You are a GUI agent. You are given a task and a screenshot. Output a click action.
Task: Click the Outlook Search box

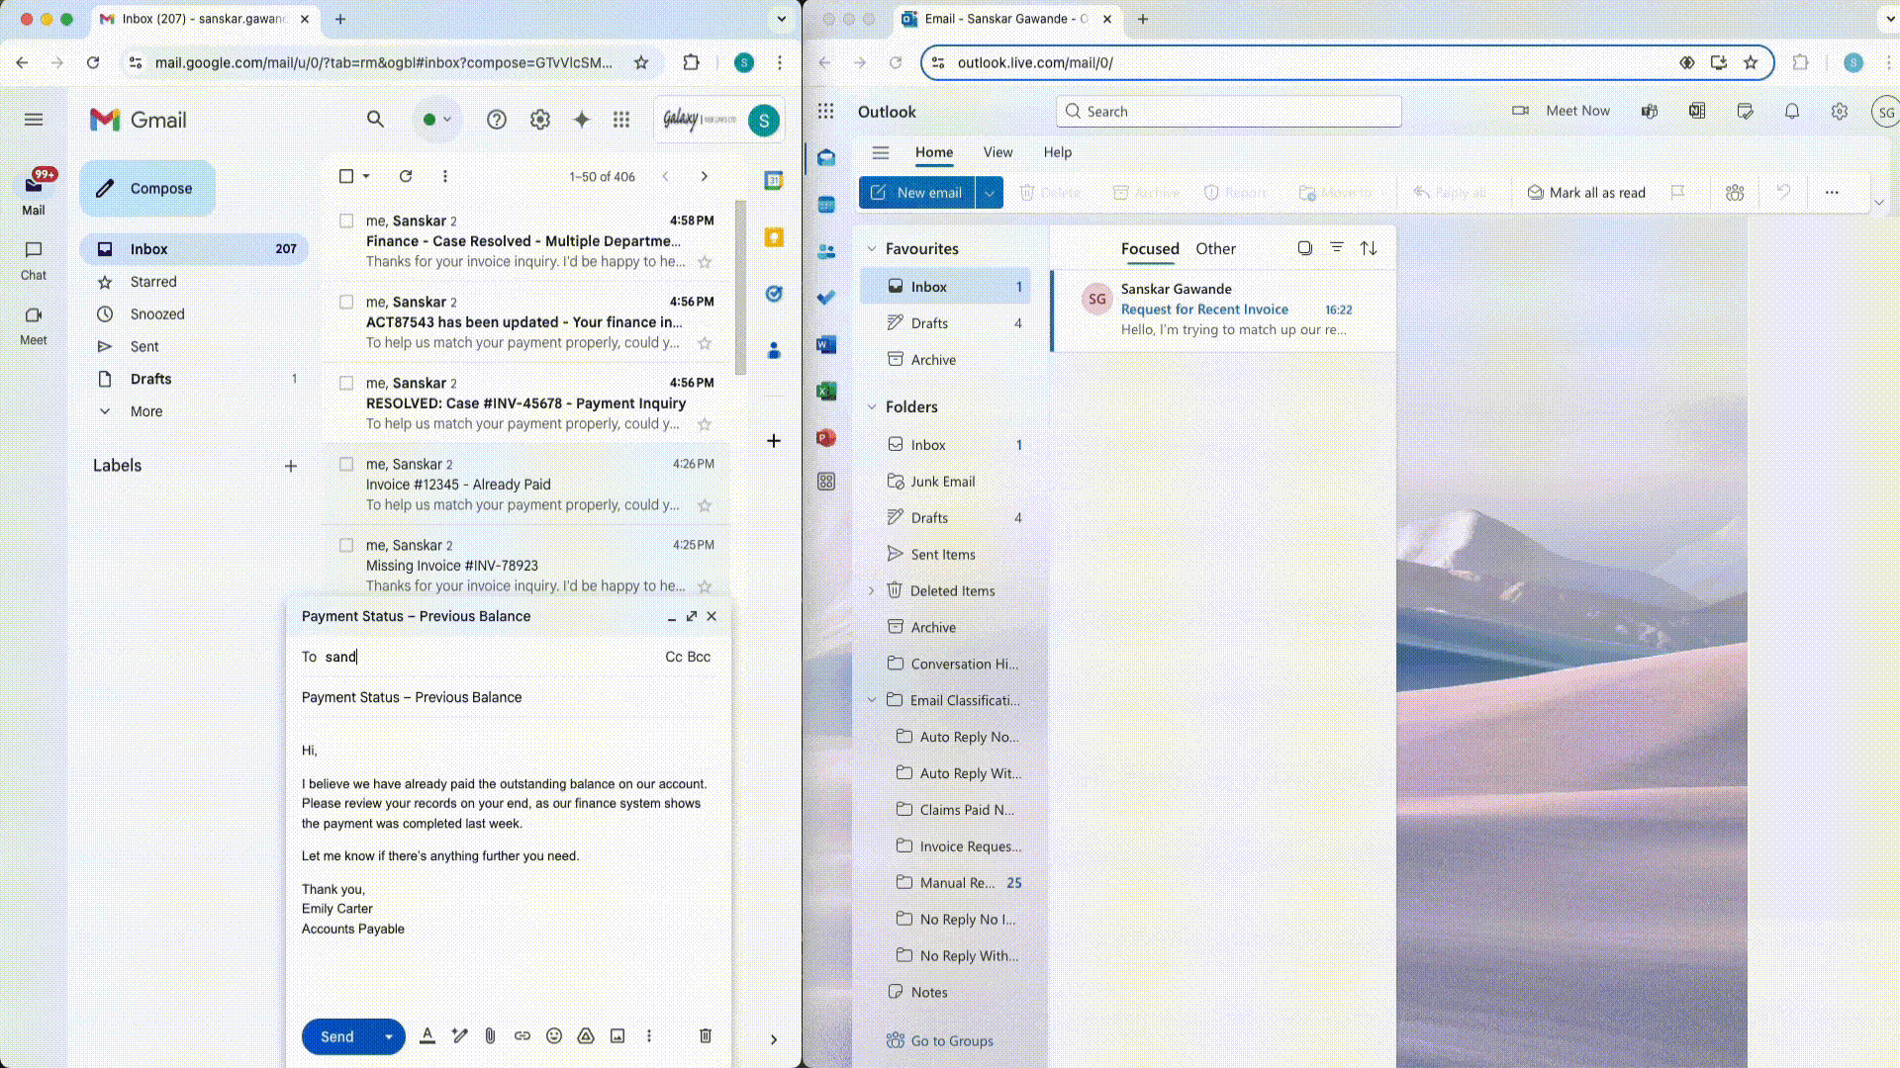[1229, 112]
